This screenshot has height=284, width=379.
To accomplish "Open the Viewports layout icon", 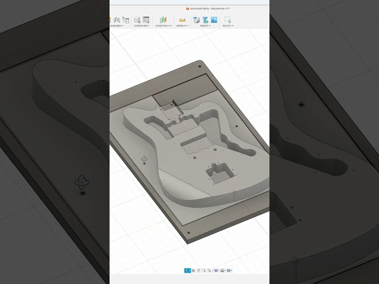I will tap(229, 270).
